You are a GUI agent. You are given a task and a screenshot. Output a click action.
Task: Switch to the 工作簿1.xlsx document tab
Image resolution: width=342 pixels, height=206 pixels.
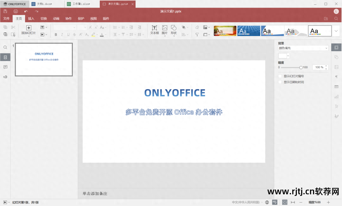point(81,4)
